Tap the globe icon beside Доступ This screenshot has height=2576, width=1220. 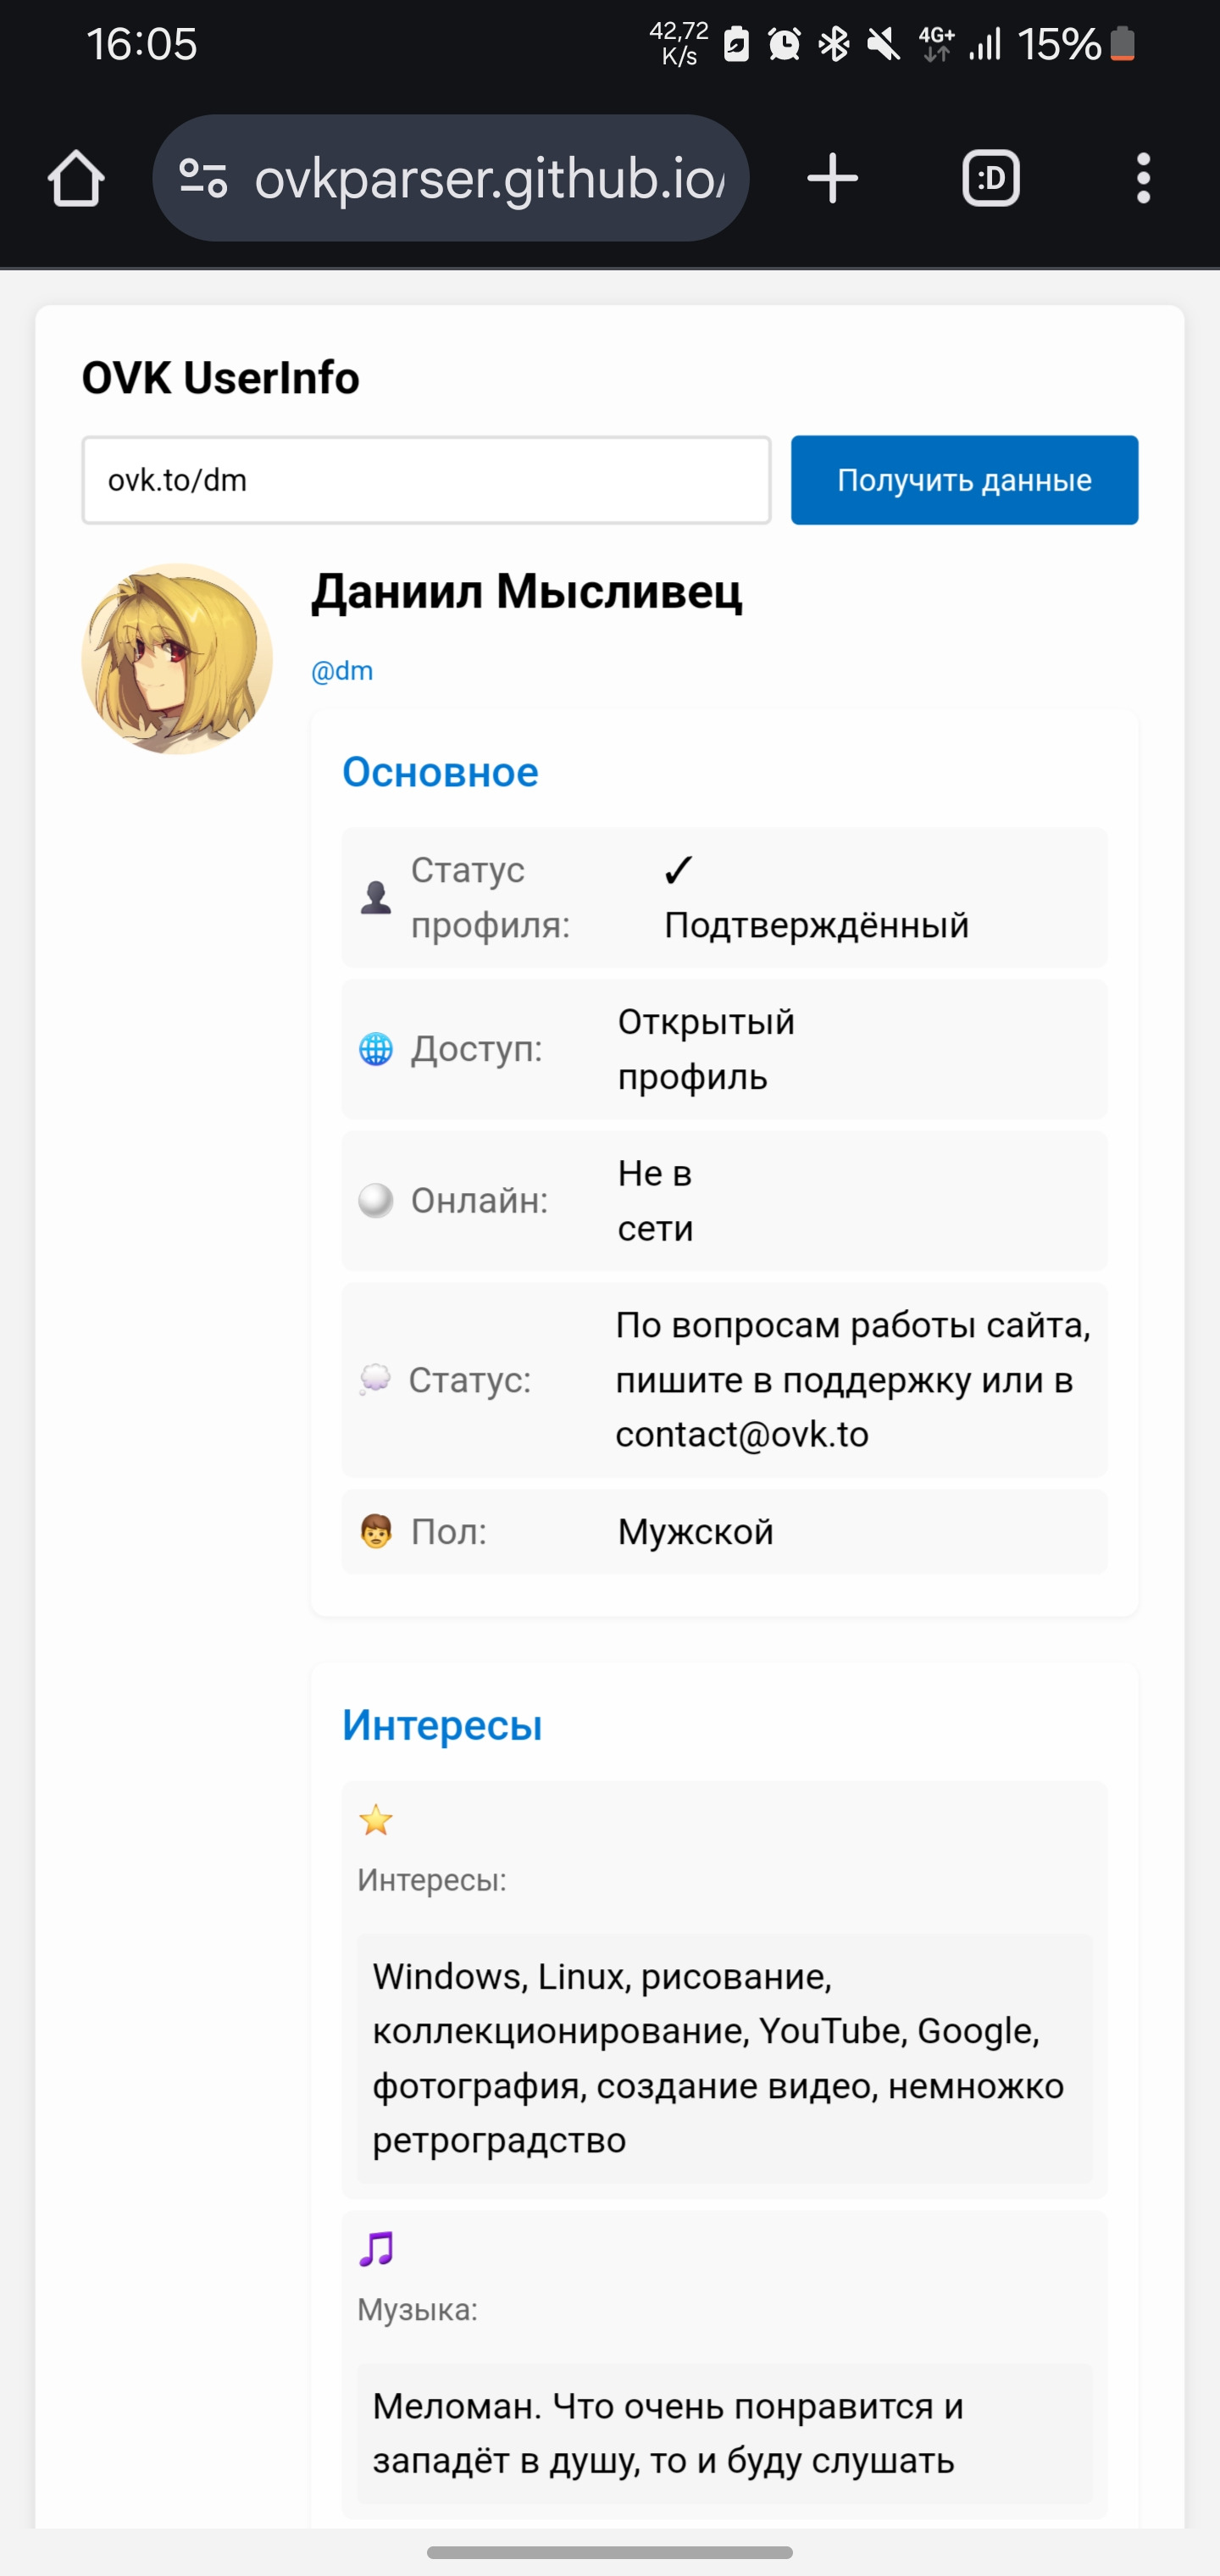376,1049
